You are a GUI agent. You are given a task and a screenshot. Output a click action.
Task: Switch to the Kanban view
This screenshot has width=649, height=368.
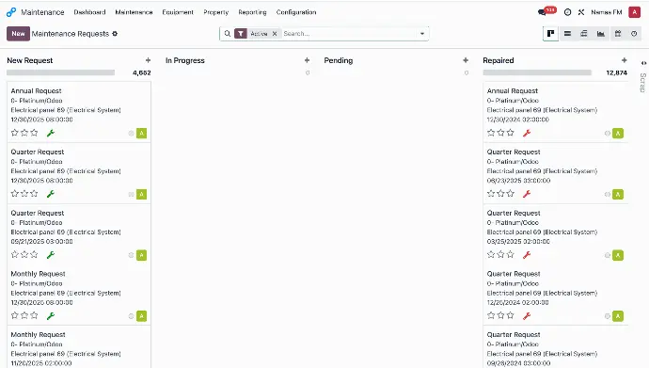pos(550,34)
